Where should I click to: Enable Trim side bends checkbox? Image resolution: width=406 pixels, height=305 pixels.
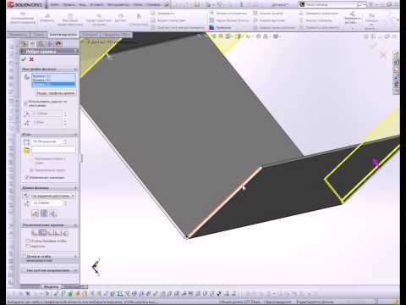(28, 241)
